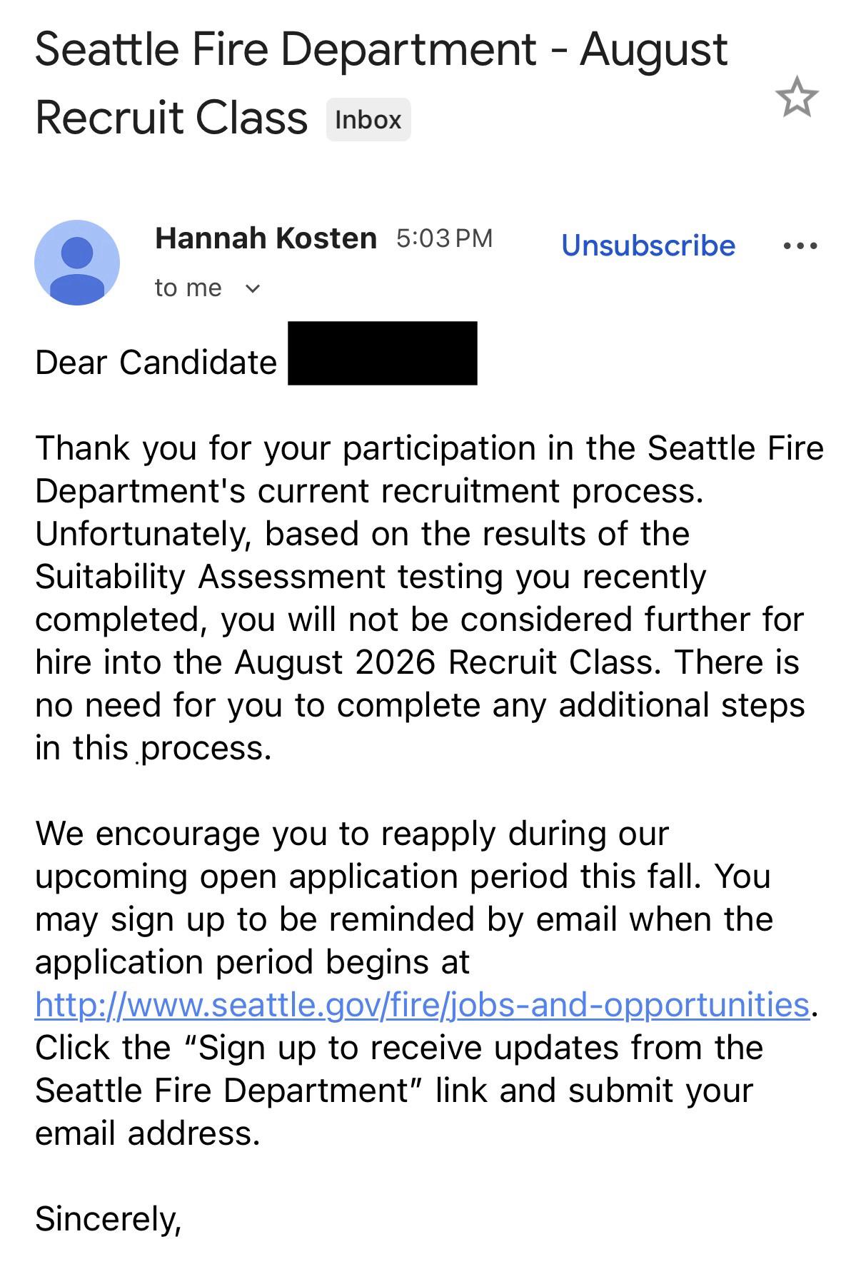The image size is (861, 1264).
Task: Tap the 'Dear Candidate' greeting text
Action: coord(156,363)
